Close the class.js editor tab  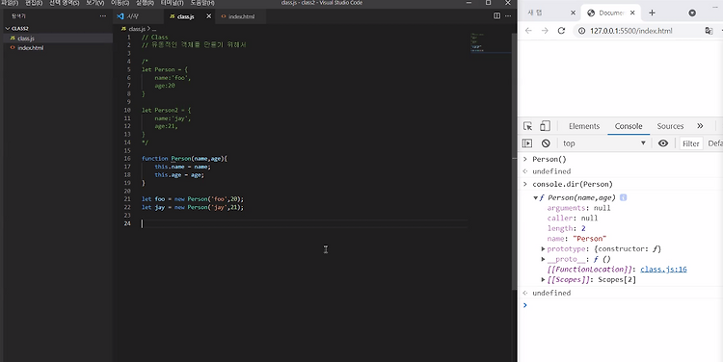coord(208,16)
